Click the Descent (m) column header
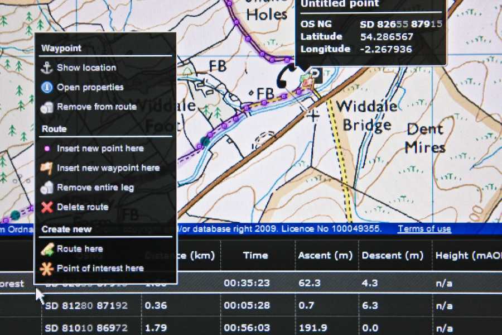 [393, 256]
